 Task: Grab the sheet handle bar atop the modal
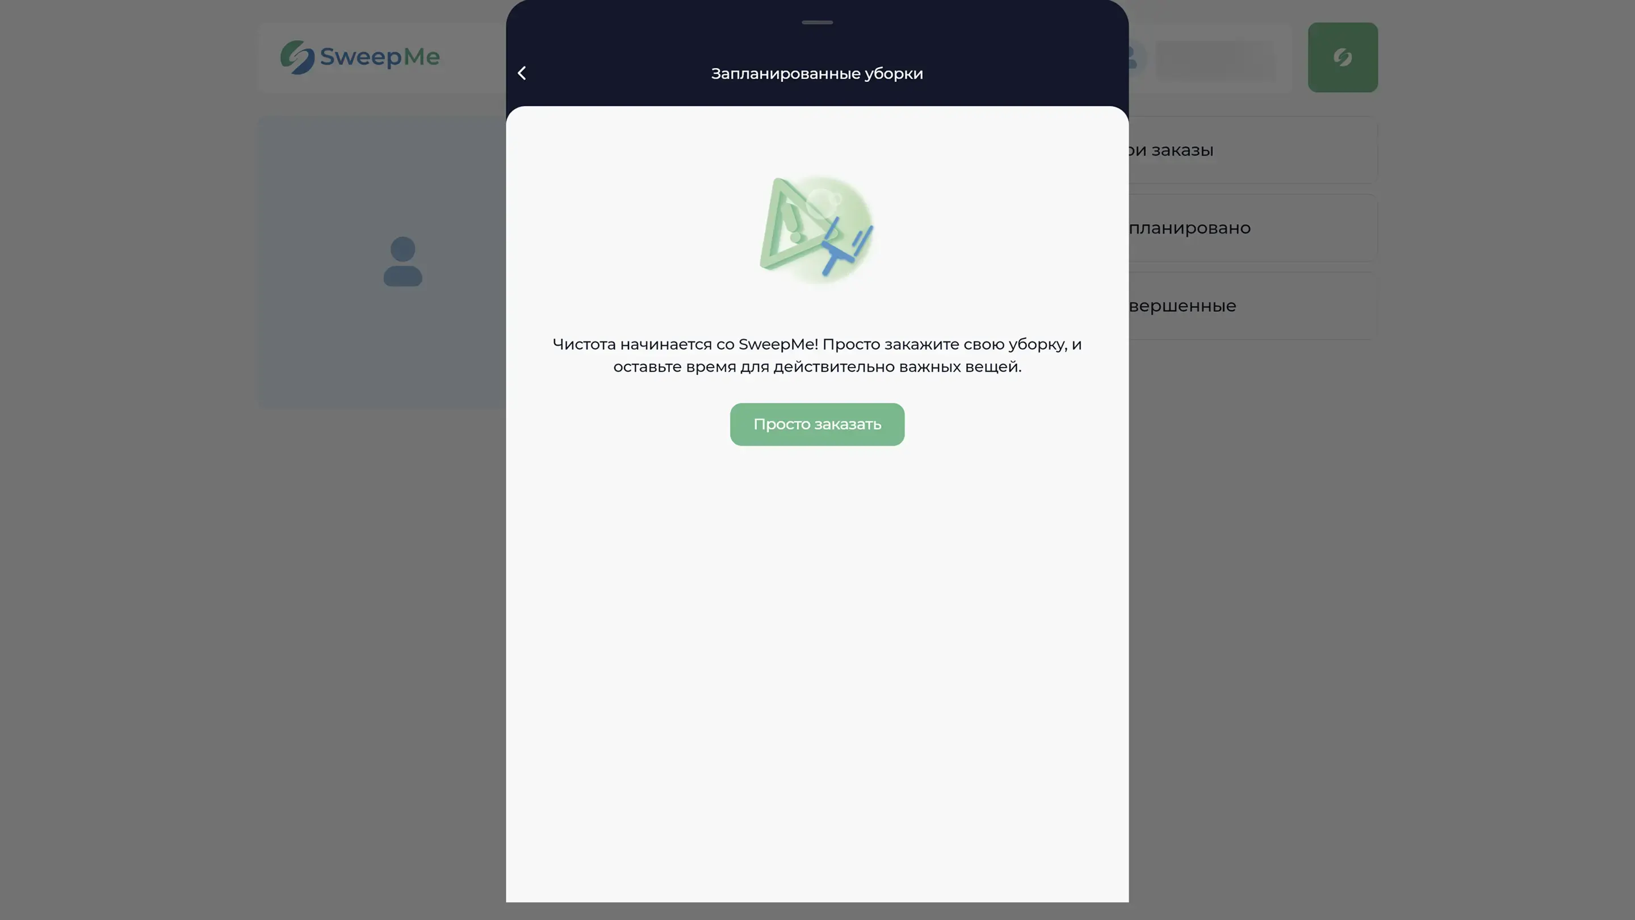[817, 22]
